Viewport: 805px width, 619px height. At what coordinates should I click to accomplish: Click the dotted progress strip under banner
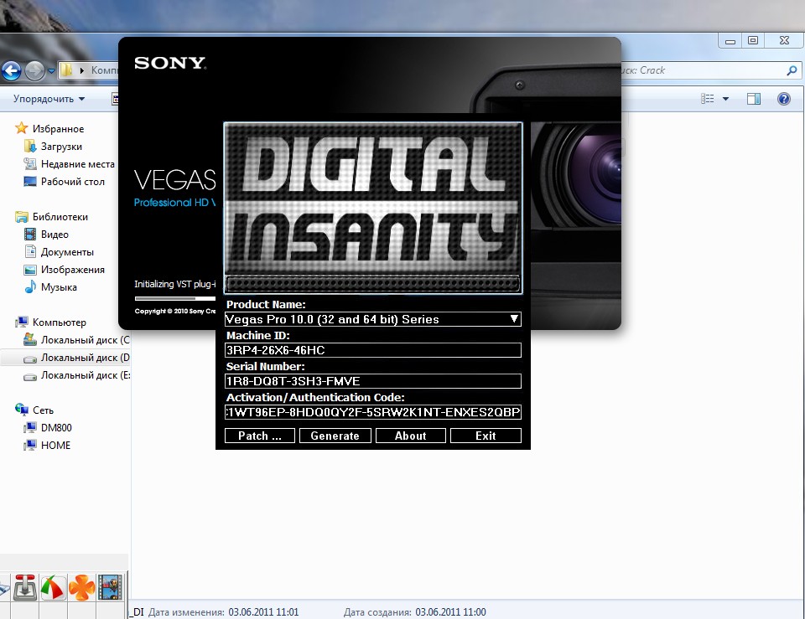click(x=373, y=284)
